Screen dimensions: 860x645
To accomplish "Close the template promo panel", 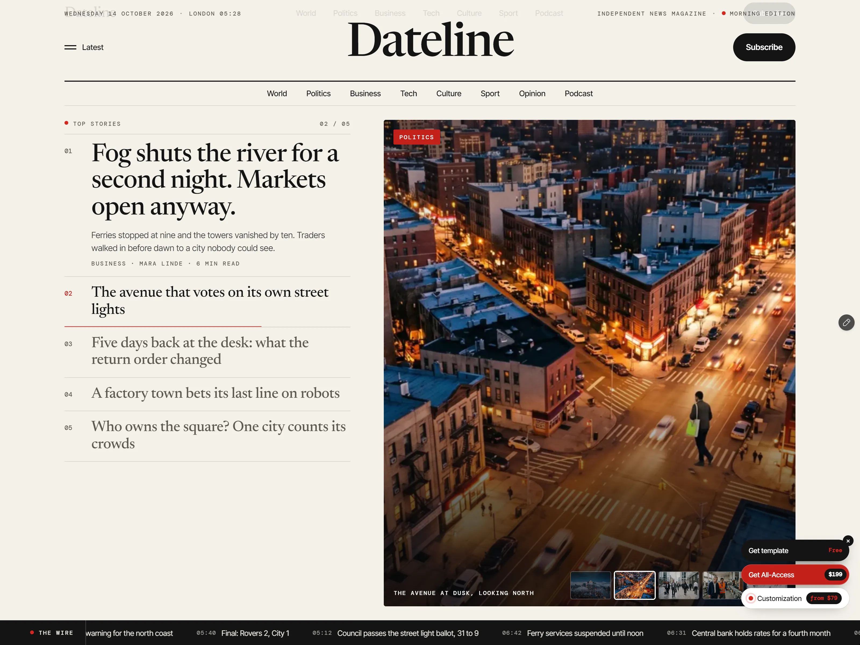I will 848,541.
